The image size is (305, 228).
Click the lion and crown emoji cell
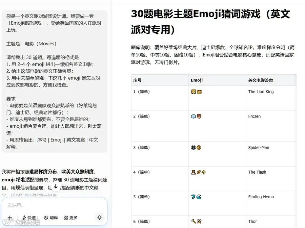pyautogui.click(x=217, y=98)
